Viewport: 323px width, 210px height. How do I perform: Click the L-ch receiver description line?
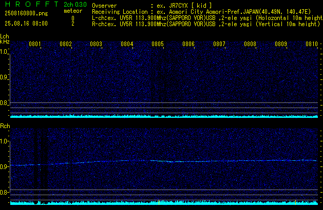207,18
